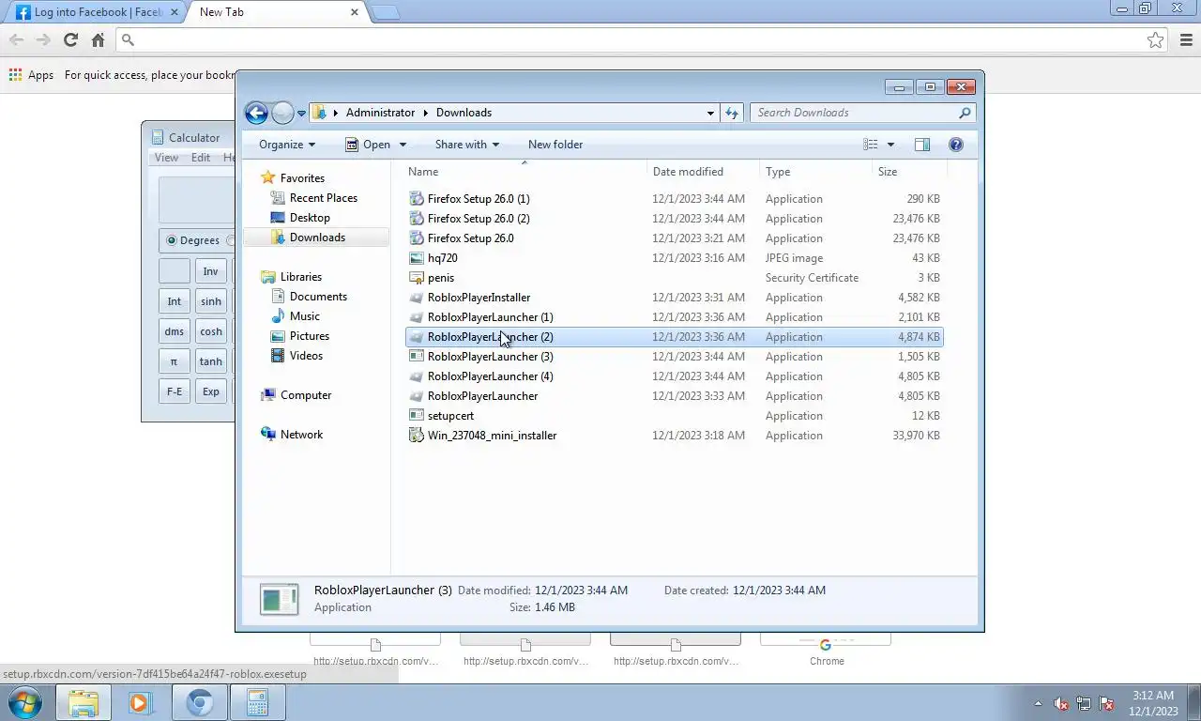
Task: Open View menu in Calculator
Action: pyautogui.click(x=166, y=158)
